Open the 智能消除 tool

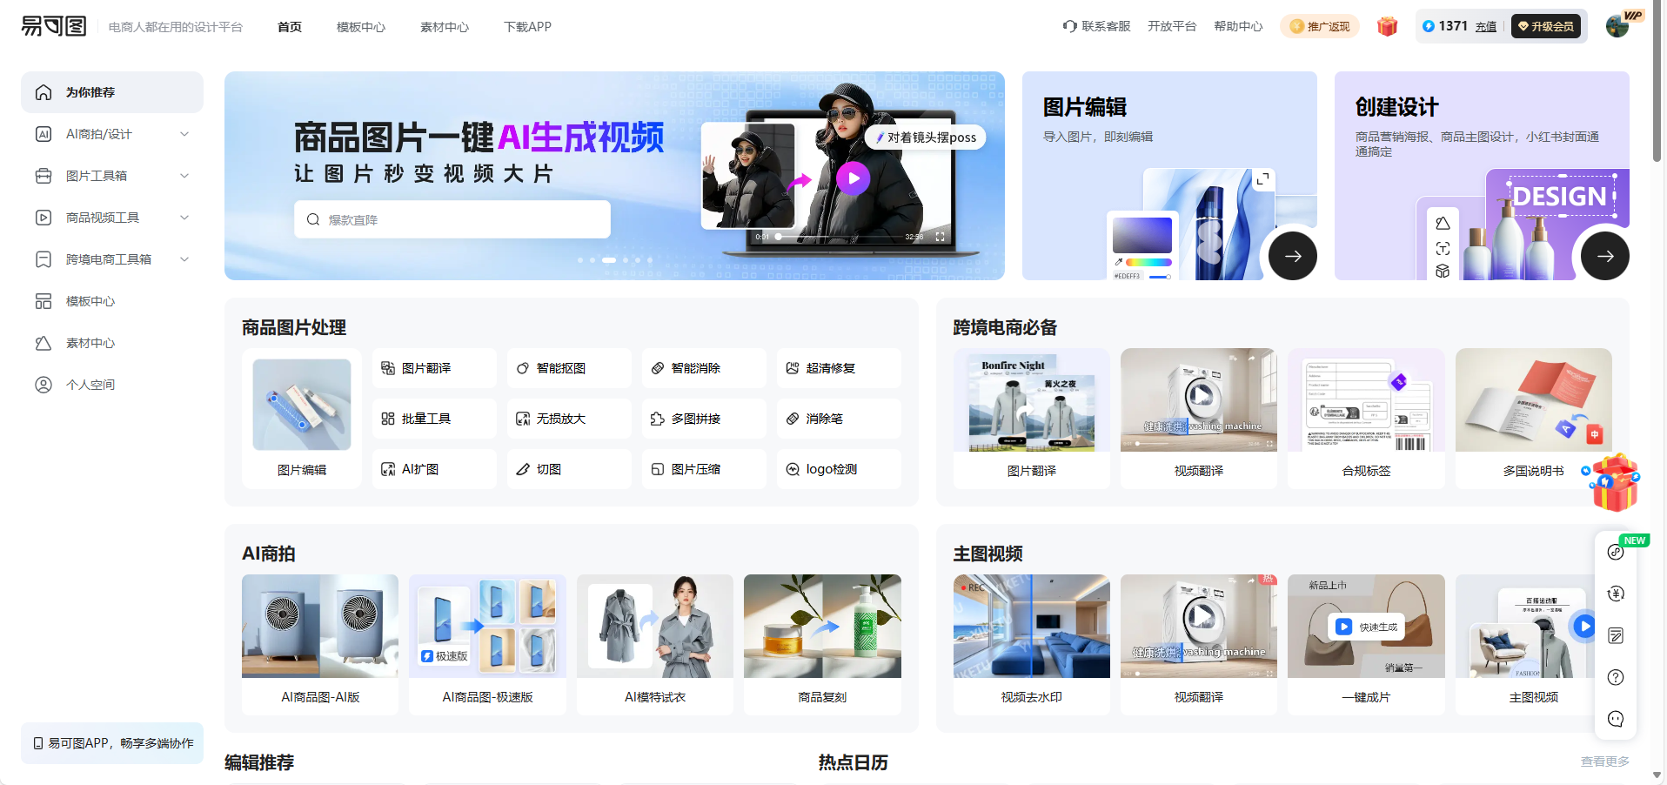(704, 368)
